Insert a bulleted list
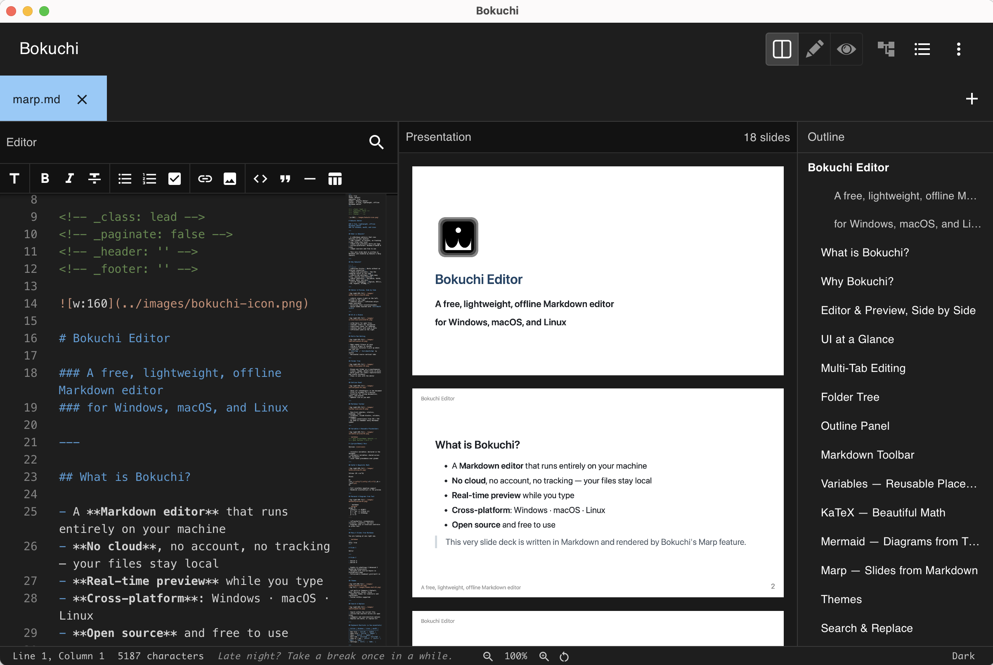This screenshot has height=665, width=993. [x=125, y=179]
